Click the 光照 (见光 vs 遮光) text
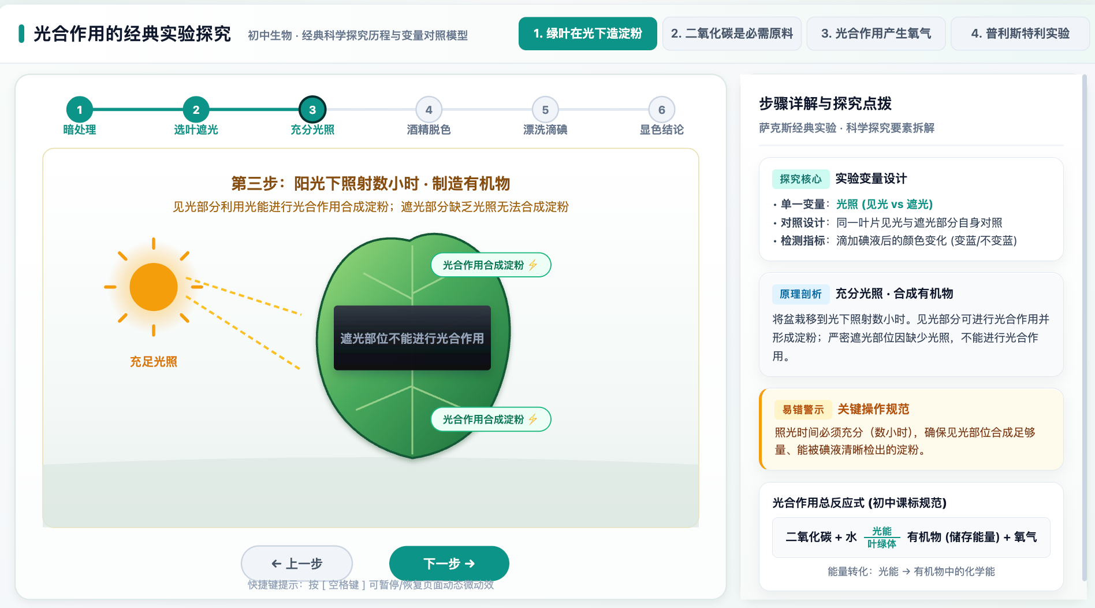1095x608 pixels. pyautogui.click(x=884, y=204)
